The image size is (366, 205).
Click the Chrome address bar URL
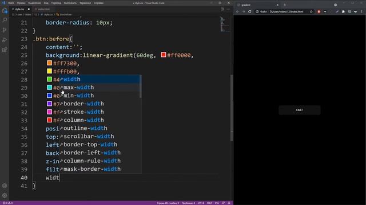point(287,11)
